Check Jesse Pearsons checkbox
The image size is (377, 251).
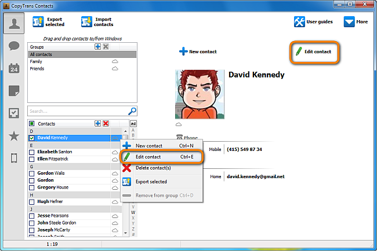31,216
